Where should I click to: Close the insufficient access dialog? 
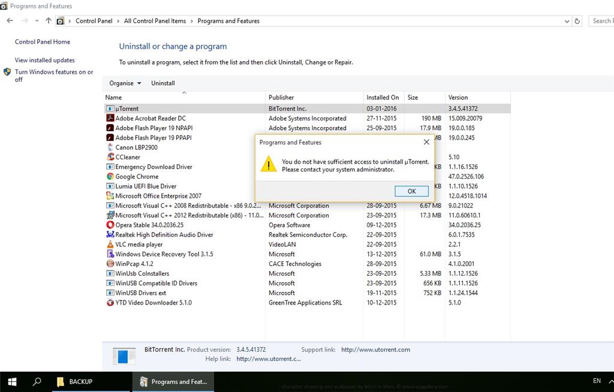pyautogui.click(x=426, y=142)
